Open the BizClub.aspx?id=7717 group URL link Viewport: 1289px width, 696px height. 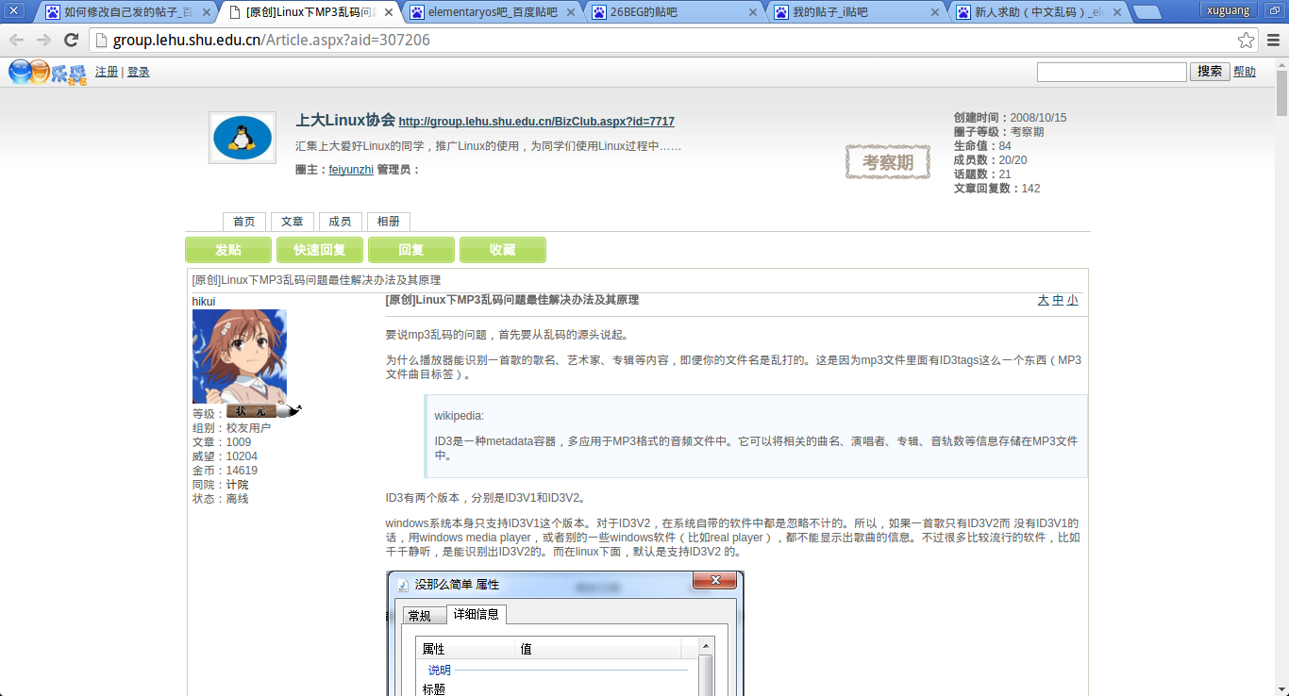point(536,122)
